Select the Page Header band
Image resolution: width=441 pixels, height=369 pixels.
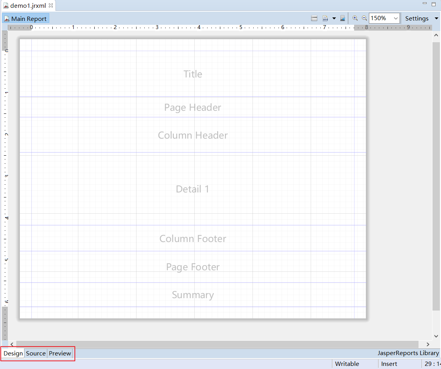pos(193,107)
